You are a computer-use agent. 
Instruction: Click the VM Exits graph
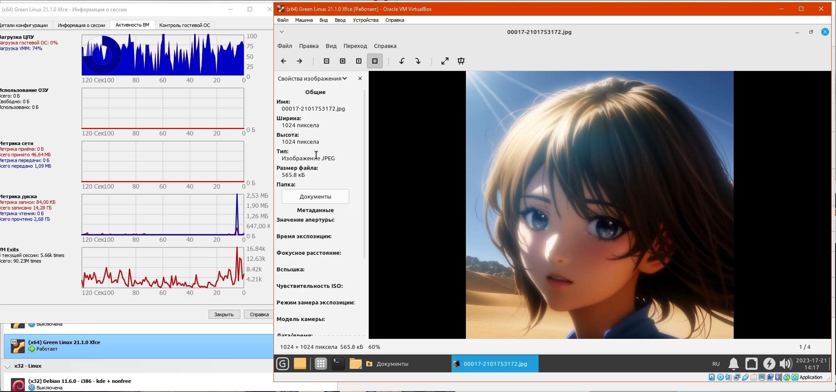coord(163,267)
